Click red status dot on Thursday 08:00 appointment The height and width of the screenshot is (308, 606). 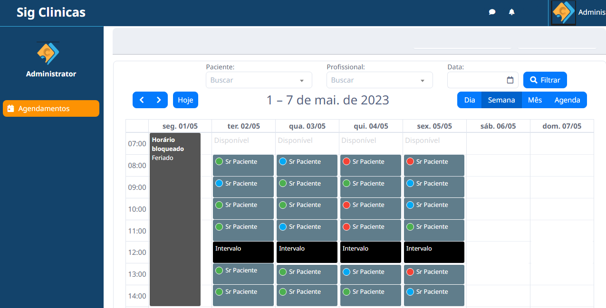point(346,161)
